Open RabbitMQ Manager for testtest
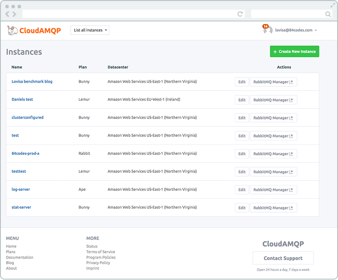The height and width of the screenshot is (280, 338). tap(273, 172)
